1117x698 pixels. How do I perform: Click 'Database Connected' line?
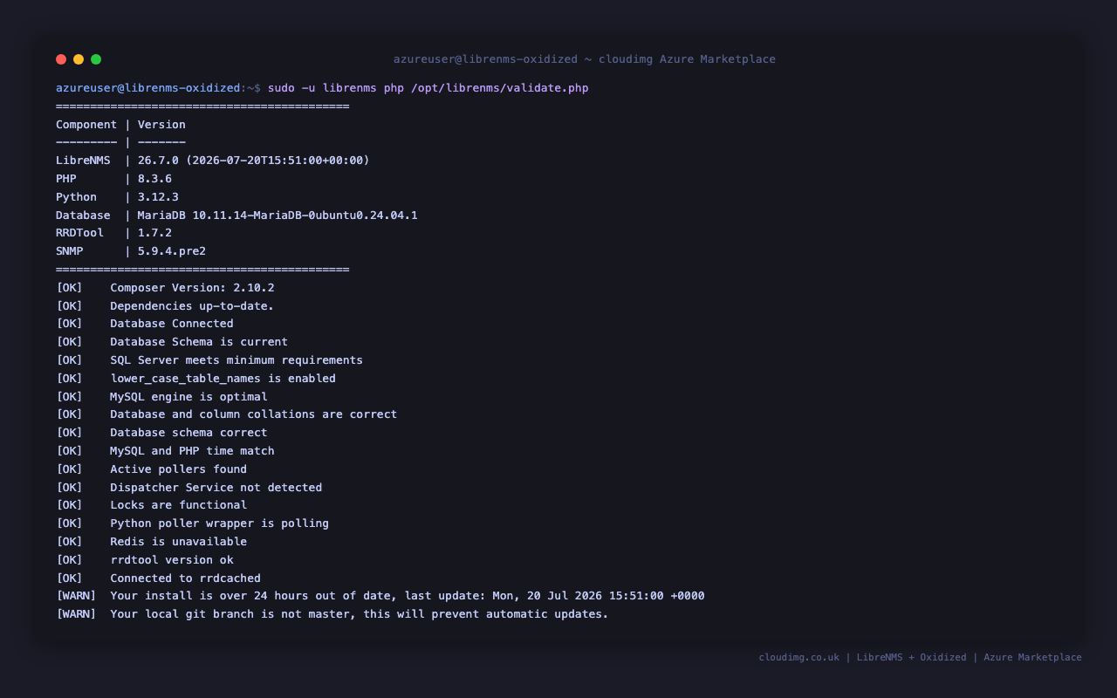(x=145, y=324)
